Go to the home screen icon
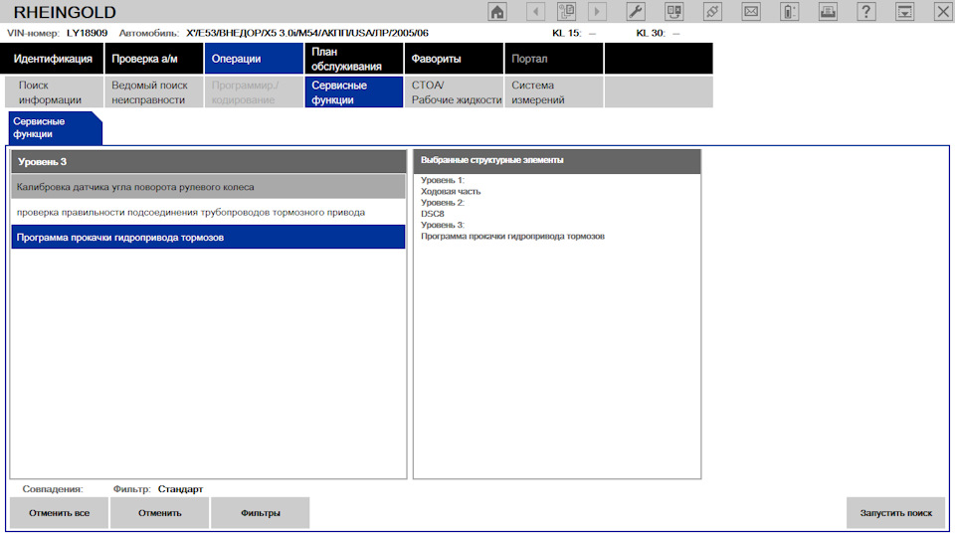The height and width of the screenshot is (535, 955). coord(497,12)
